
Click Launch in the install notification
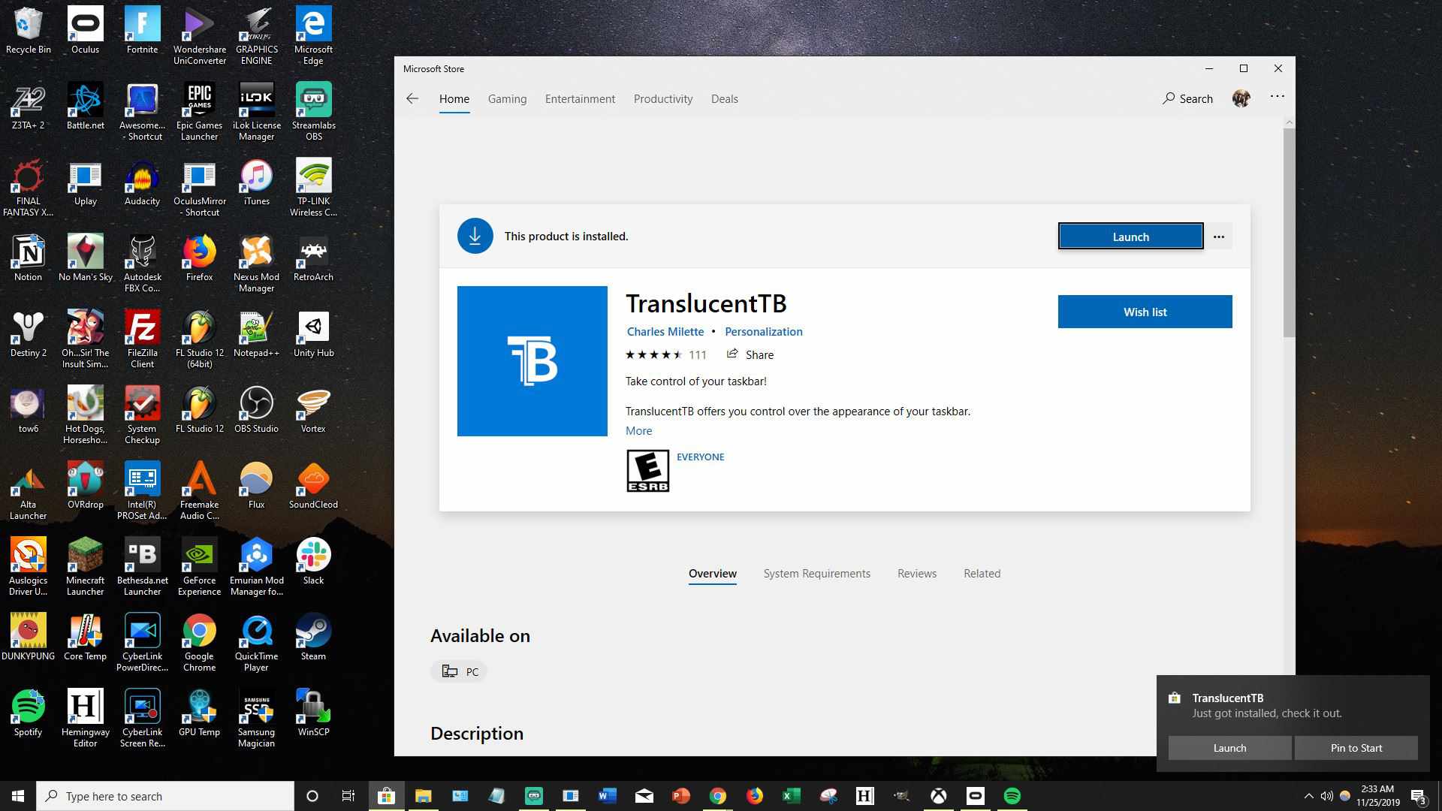[x=1229, y=747]
